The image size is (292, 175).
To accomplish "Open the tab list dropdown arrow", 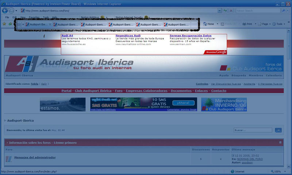I will (x=23, y=24).
